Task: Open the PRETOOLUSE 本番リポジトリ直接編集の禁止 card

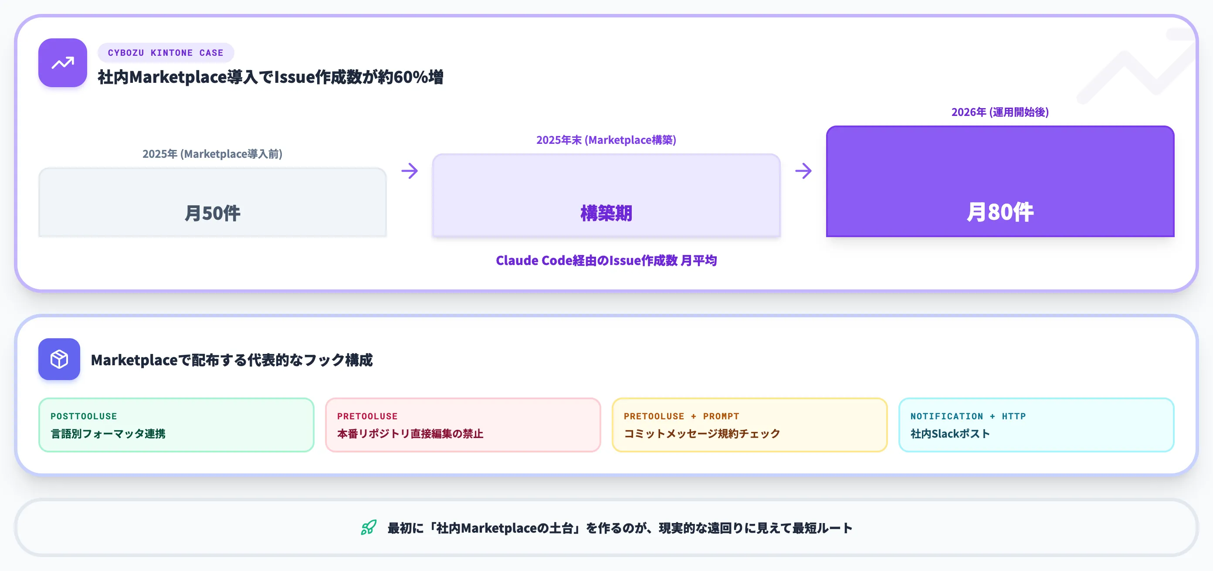Action: point(463,425)
